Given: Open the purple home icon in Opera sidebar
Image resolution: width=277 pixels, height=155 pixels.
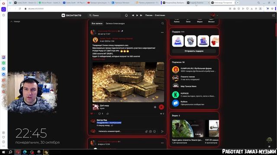Looking at the screenshot, I should [3, 9].
